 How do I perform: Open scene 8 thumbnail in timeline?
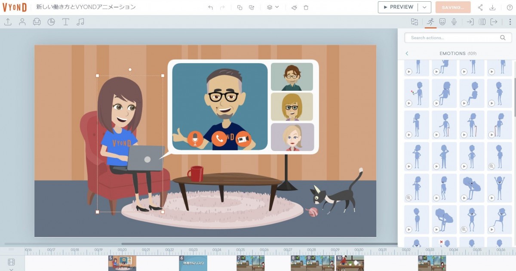tap(298, 263)
